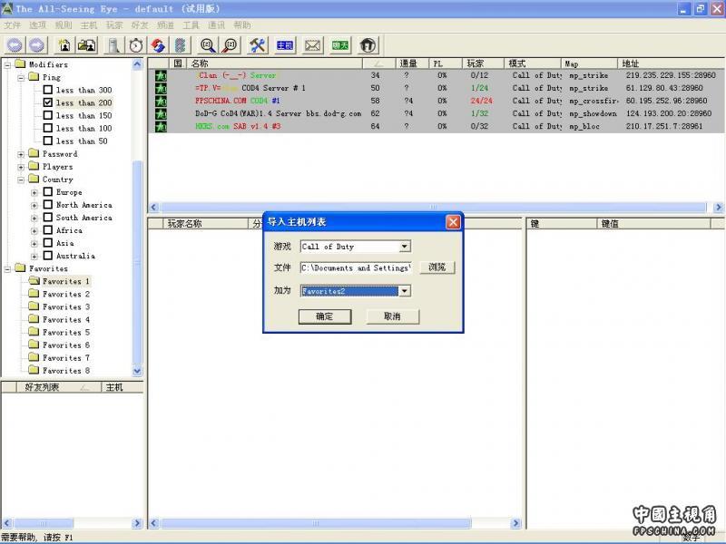Click the Forward arrow toolbar icon
The image size is (726, 544).
(x=37, y=45)
